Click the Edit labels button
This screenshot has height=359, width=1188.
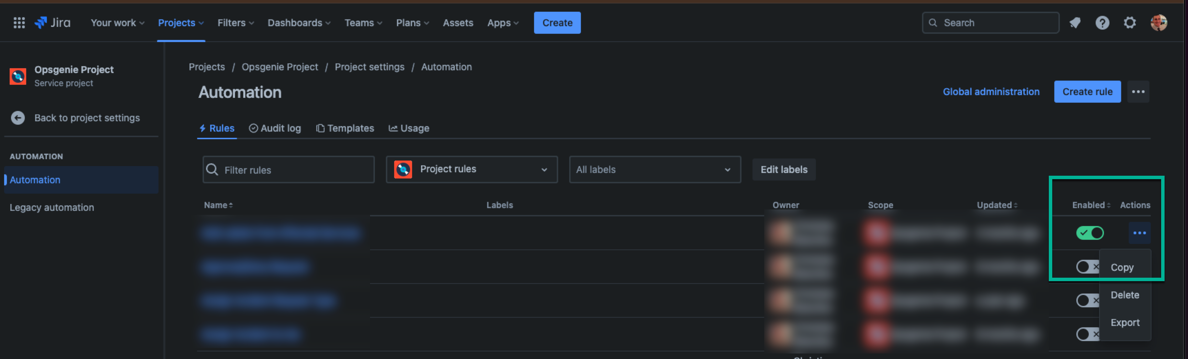(784, 170)
